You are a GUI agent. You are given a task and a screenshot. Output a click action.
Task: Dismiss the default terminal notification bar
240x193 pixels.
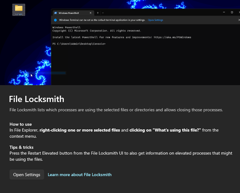(x=239, y=20)
